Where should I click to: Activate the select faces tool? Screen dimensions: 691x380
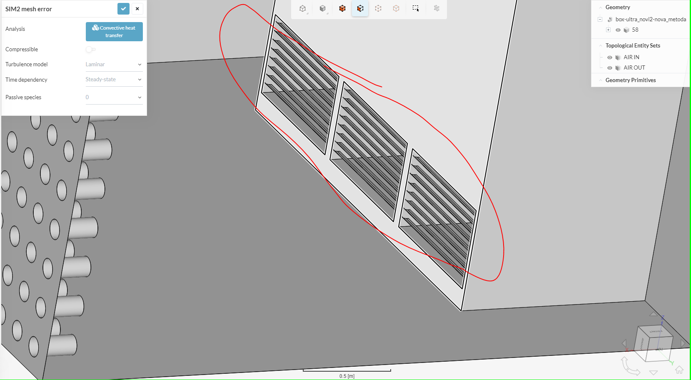point(360,8)
